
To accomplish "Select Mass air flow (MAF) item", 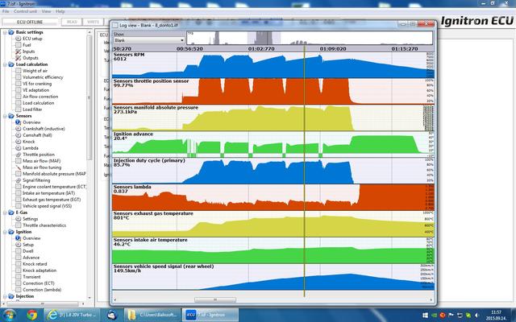I will click(41, 161).
